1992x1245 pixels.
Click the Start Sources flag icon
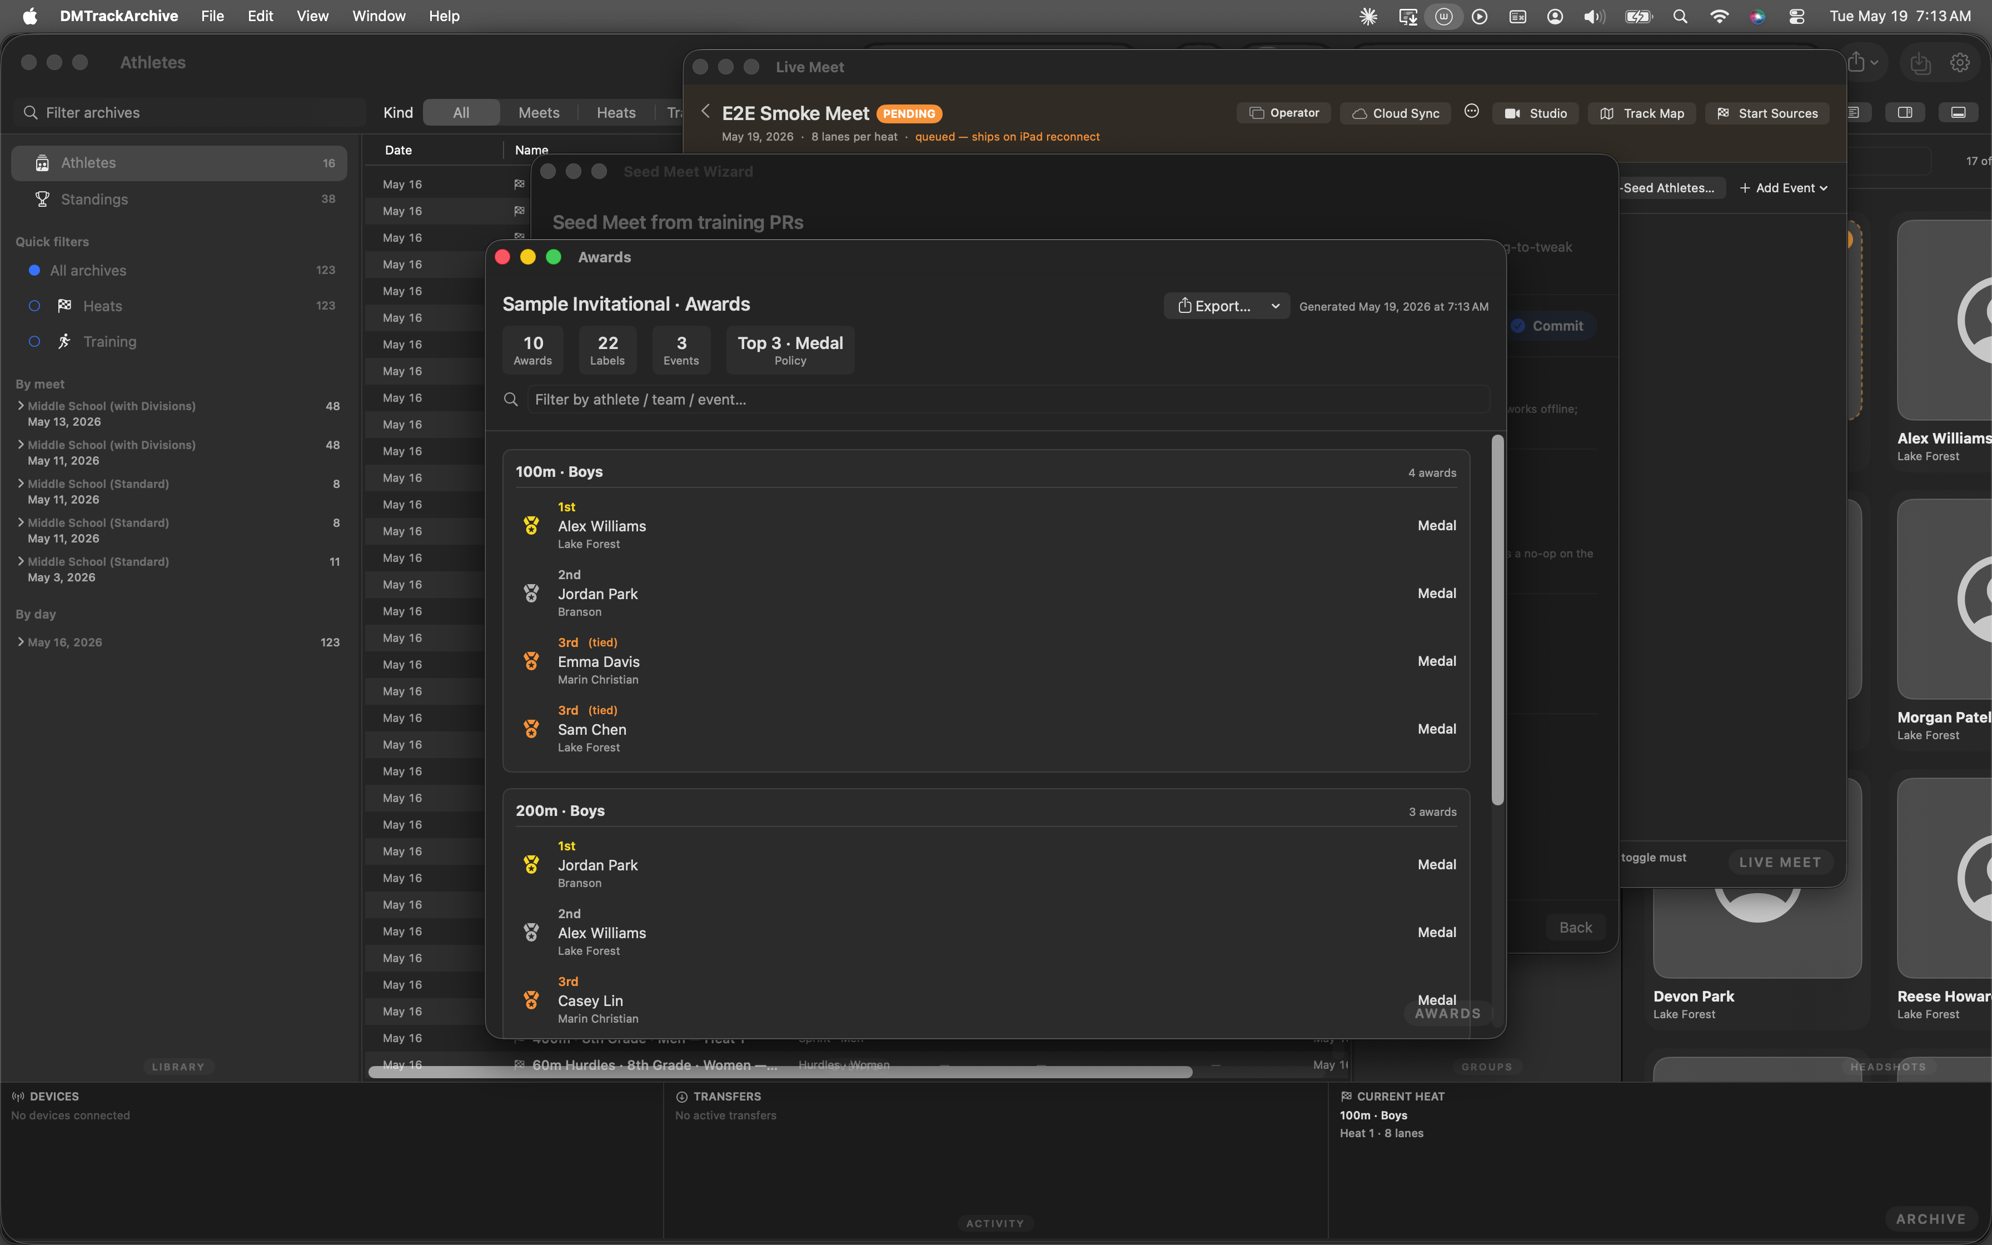point(1723,113)
